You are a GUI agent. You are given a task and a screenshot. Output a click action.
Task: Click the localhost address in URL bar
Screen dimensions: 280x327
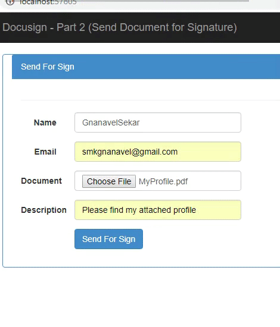[x=48, y=2]
